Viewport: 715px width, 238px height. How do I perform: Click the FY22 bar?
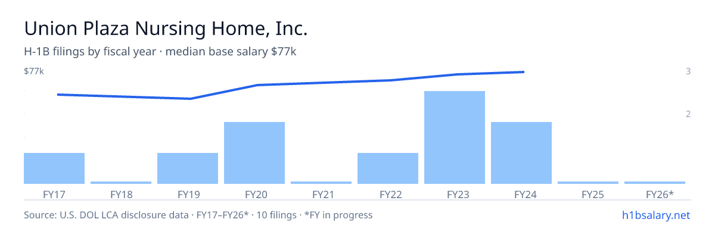[x=388, y=168]
